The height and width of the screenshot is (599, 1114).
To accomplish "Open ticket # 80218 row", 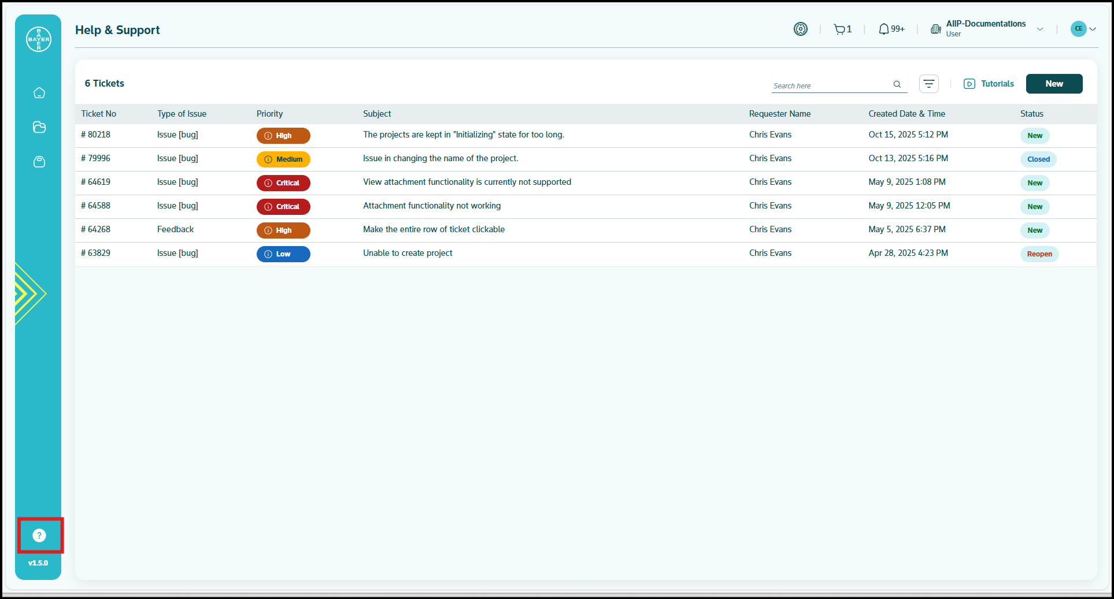I will pos(462,135).
